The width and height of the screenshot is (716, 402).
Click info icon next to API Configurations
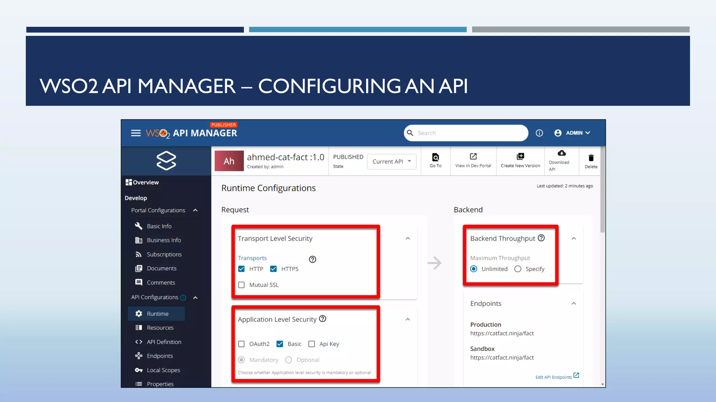(x=183, y=298)
